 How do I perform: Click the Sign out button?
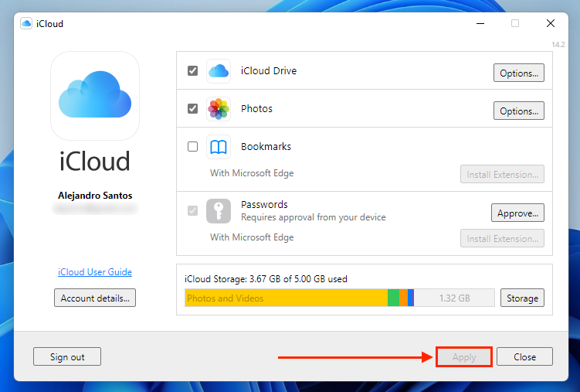(x=67, y=357)
